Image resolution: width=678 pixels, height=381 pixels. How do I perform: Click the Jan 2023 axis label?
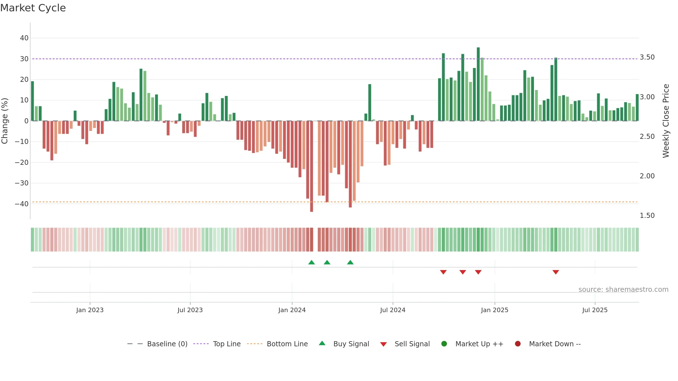(90, 310)
